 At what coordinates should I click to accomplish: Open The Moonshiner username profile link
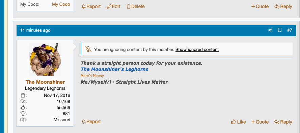(x=45, y=82)
